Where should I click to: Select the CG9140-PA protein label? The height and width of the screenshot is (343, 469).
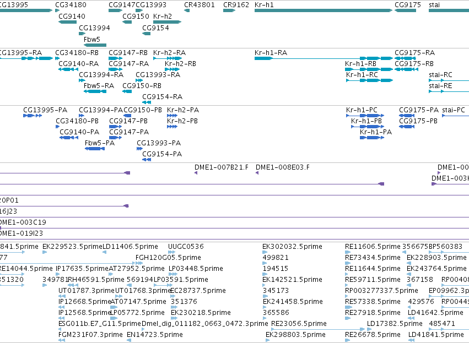(79, 132)
